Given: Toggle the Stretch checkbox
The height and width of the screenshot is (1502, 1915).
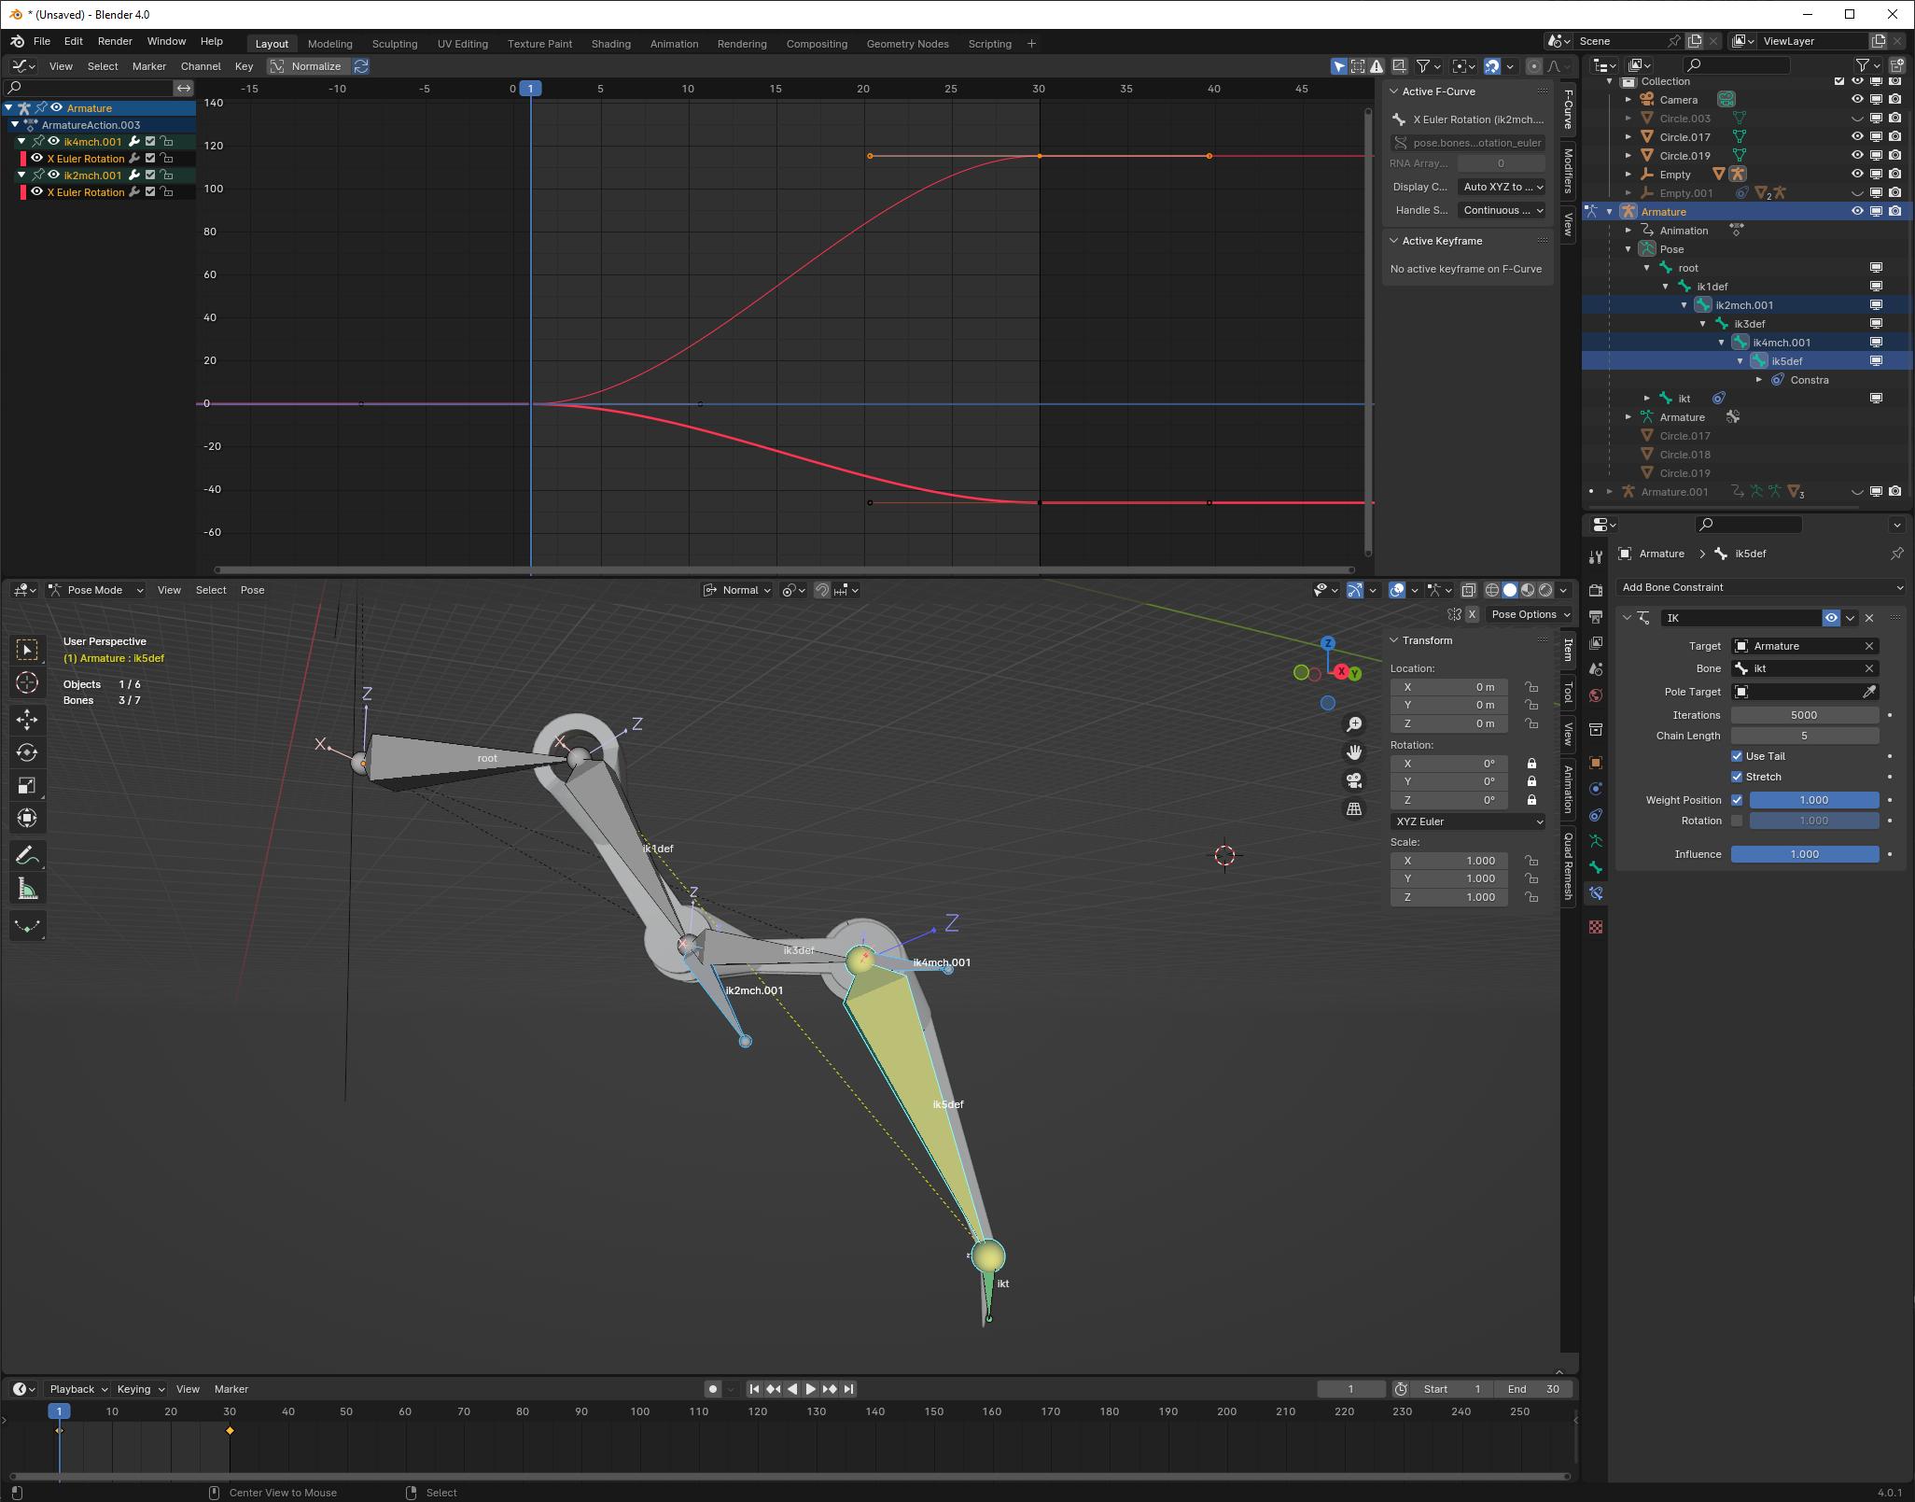Looking at the screenshot, I should coord(1737,777).
